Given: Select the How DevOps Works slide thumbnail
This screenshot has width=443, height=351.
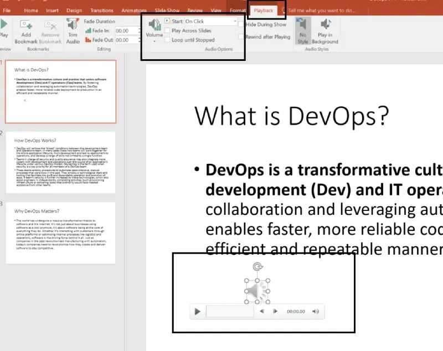Looking at the screenshot, I should click(60, 162).
